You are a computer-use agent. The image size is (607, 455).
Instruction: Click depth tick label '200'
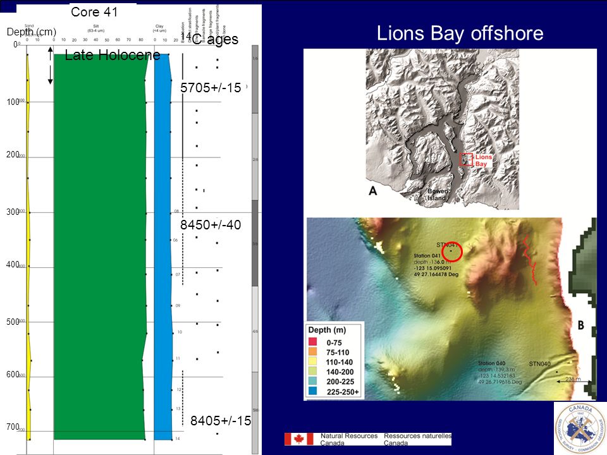pos(13,154)
